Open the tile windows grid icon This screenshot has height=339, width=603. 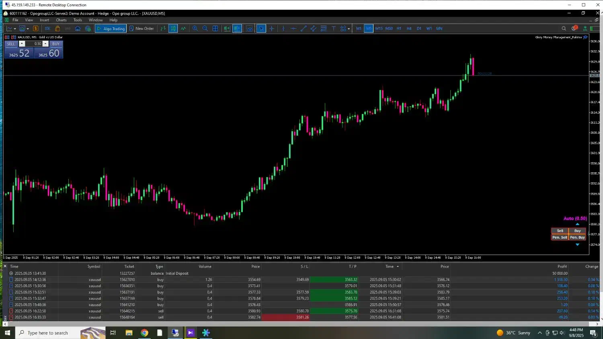coord(215,29)
